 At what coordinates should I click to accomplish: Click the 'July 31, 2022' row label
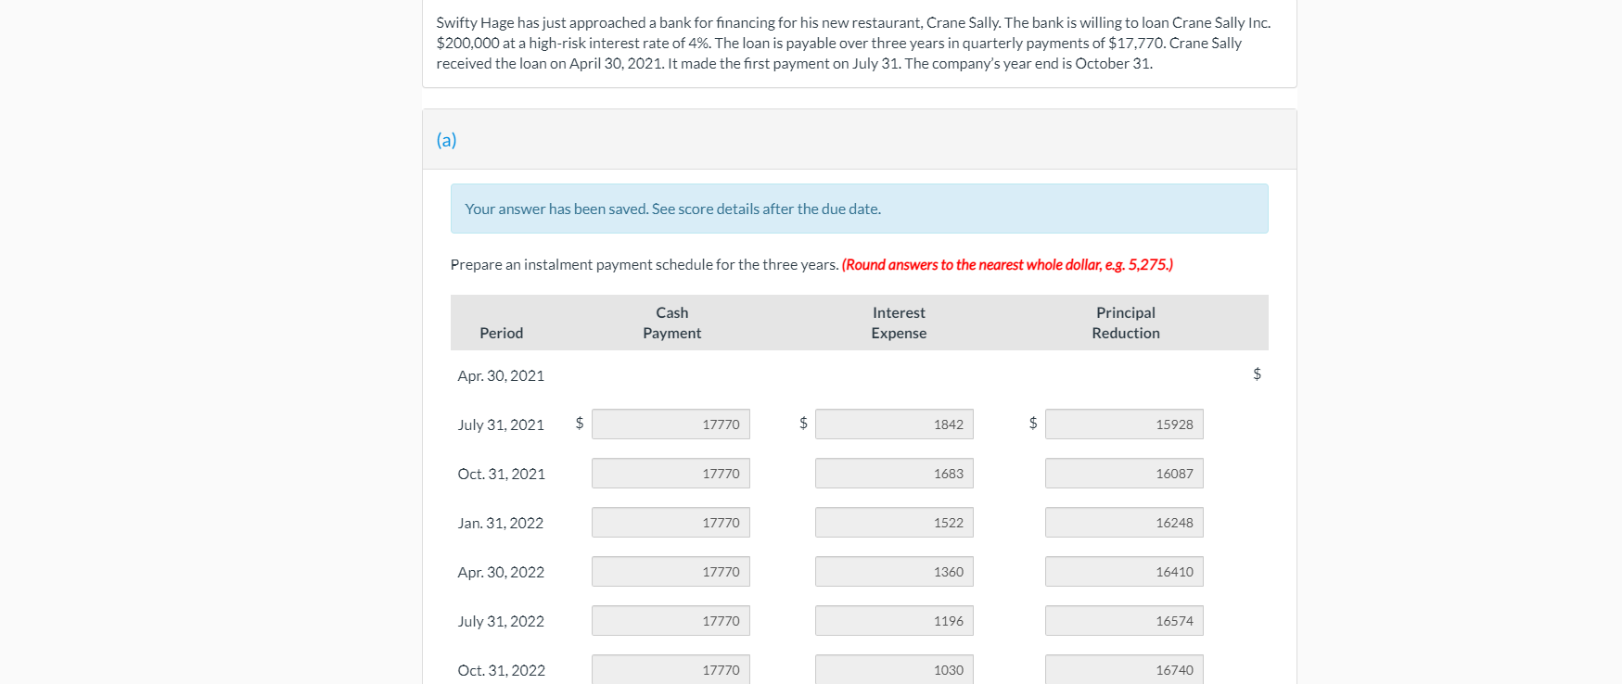tap(501, 621)
